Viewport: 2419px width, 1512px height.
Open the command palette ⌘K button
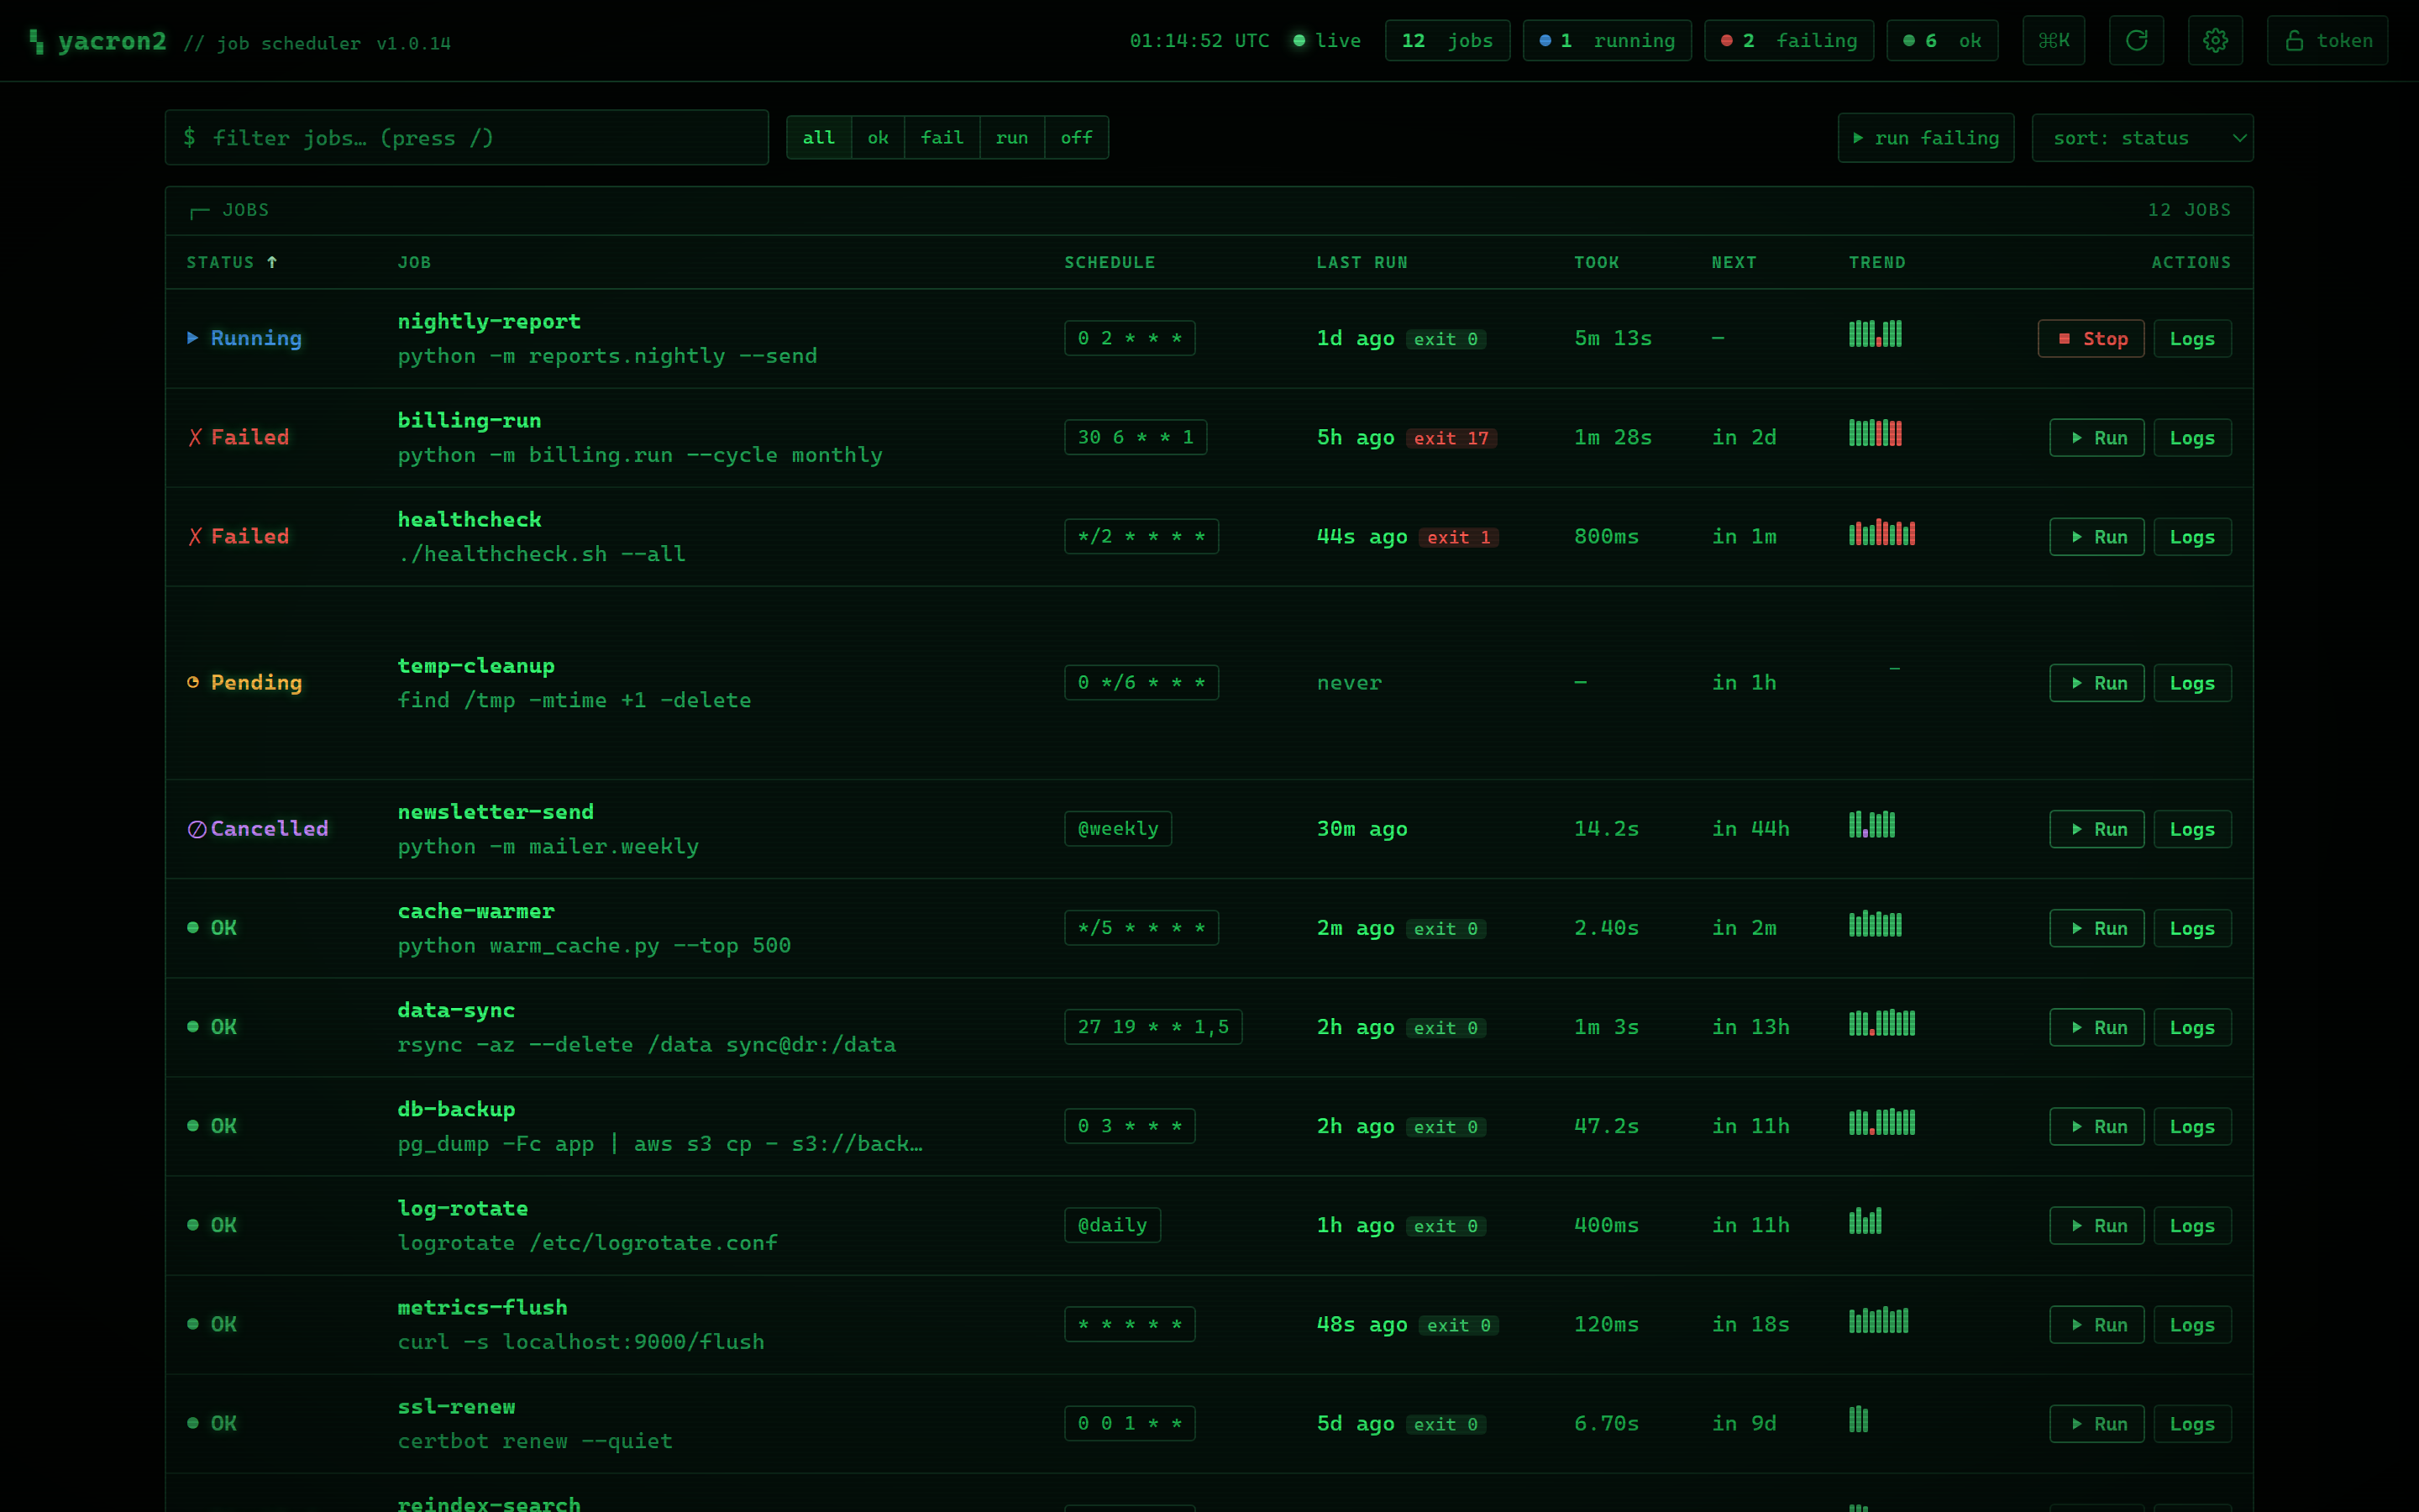tap(2053, 41)
